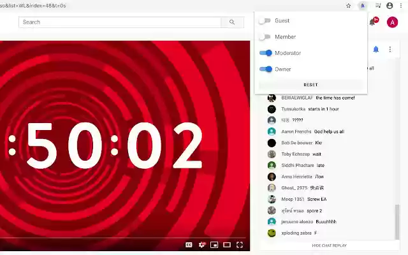The width and height of the screenshot is (408, 255).
Task: Click HIDE CHAT REPLAY
Action: click(x=329, y=245)
